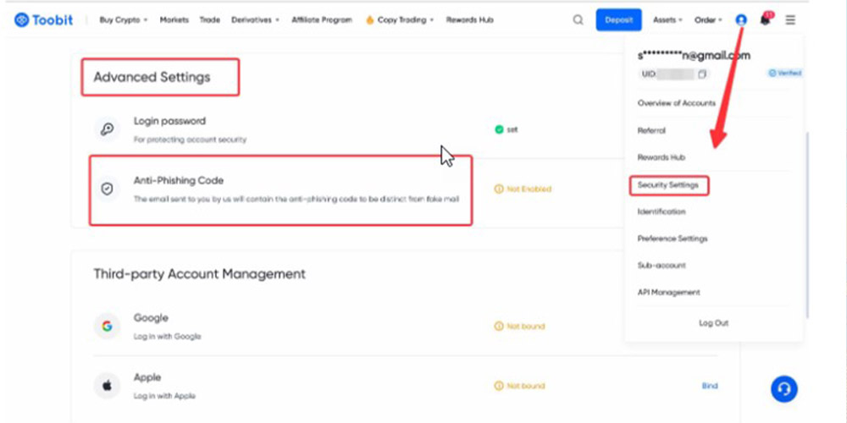Open the Markets nav item
Screen dimensions: 847x423
[174, 20]
